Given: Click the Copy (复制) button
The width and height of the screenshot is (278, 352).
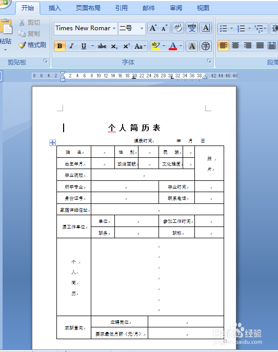Looking at the screenshot, I should tap(29, 33).
